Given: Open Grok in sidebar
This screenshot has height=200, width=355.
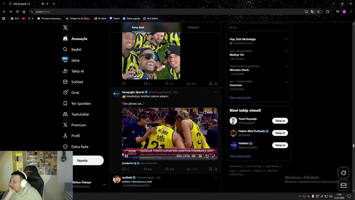Looking at the screenshot, I should [71, 92].
